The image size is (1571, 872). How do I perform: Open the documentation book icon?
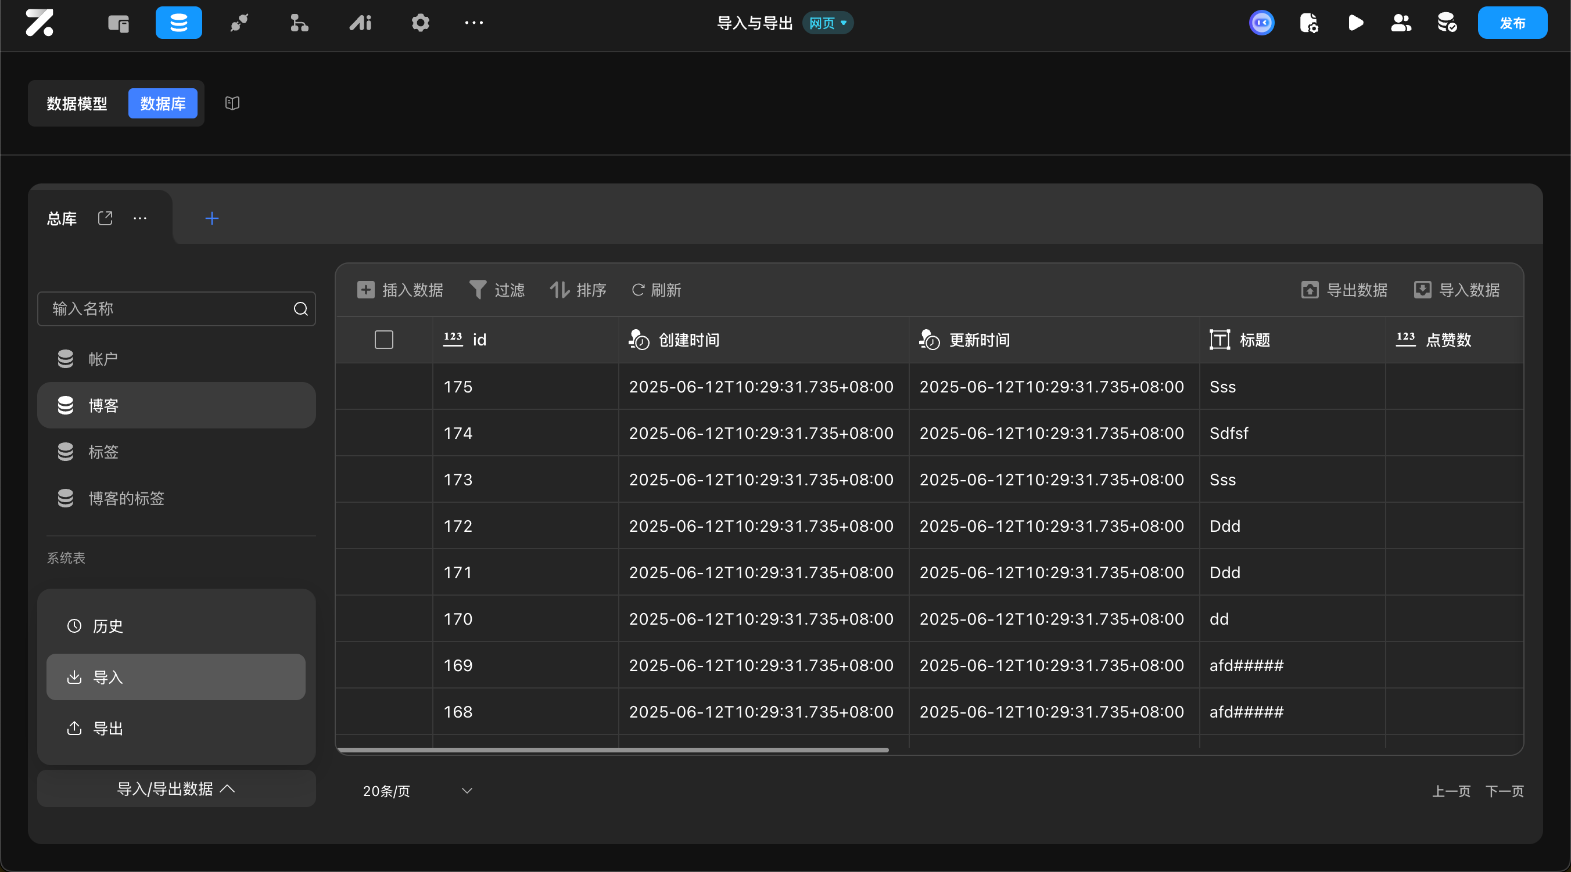[x=232, y=103]
